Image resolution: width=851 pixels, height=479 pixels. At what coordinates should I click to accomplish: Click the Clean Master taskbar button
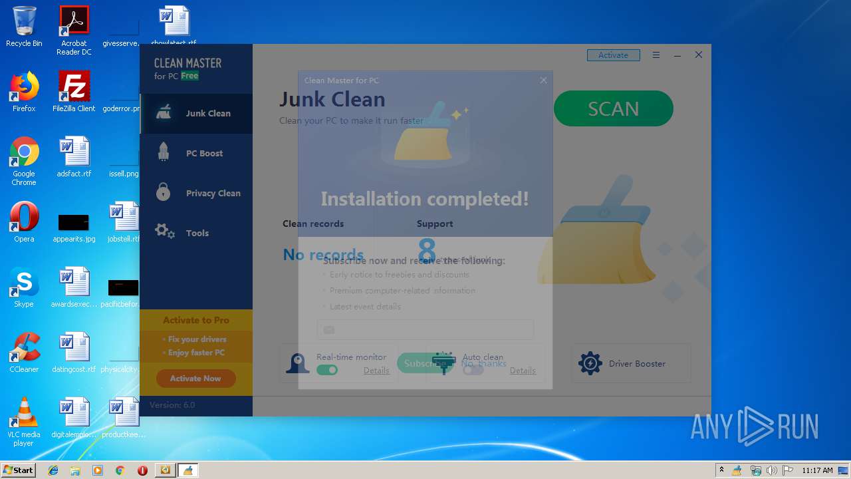coord(188,470)
